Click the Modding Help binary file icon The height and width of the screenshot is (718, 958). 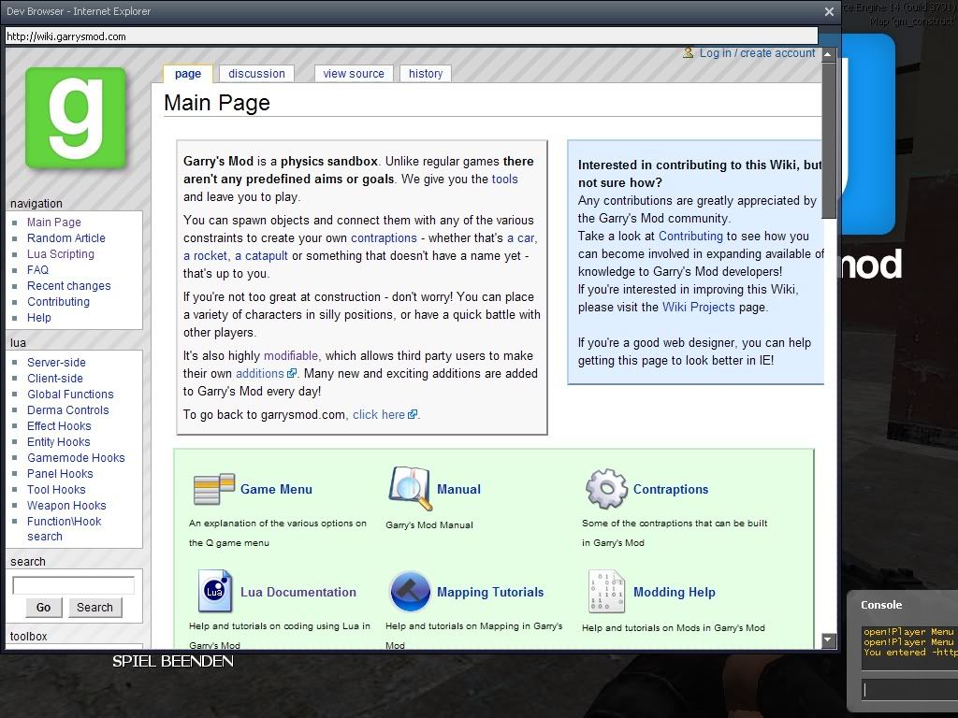click(x=606, y=591)
